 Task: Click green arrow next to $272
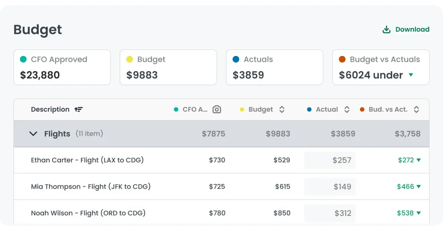click(x=419, y=160)
